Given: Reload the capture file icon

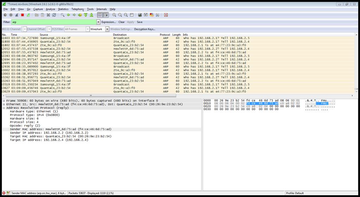Looking at the screenshot, I should coord(54,15).
